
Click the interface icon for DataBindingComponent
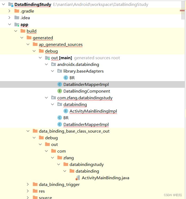click(59, 91)
